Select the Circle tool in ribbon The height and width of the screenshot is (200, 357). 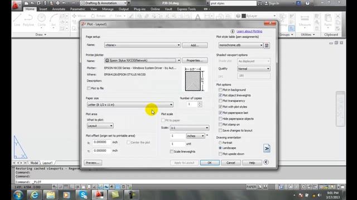click(41, 20)
